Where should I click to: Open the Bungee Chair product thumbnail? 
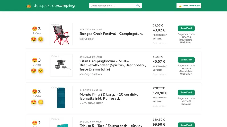tap(61, 34)
